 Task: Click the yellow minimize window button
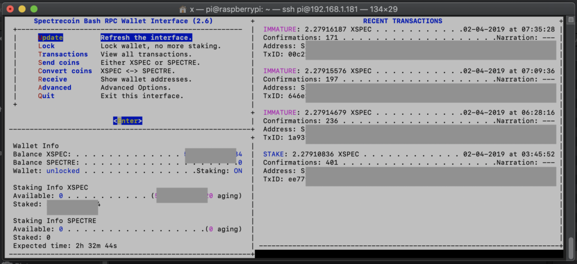(x=22, y=9)
